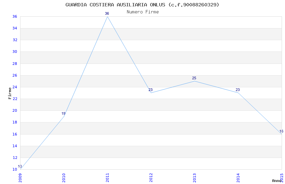Screen dimensions: 285x184
Task: Click the y-axis tick value 16
Action: point(15,134)
